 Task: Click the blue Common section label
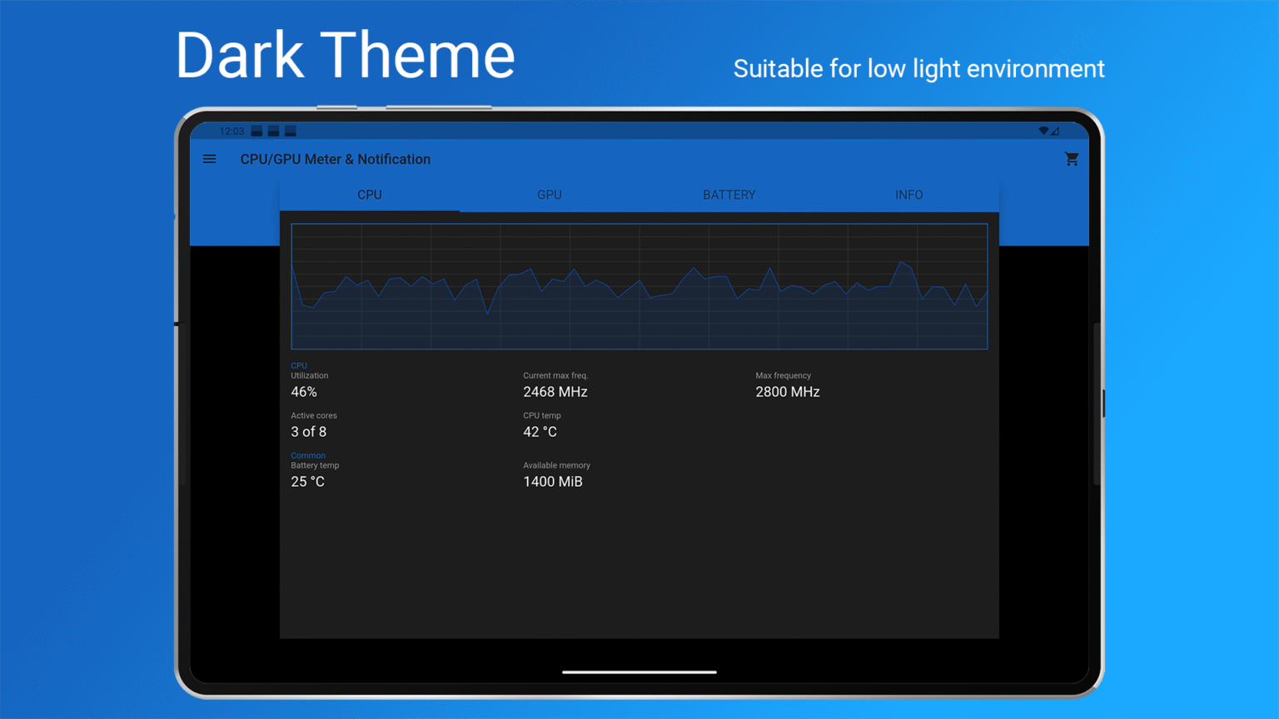tap(308, 455)
